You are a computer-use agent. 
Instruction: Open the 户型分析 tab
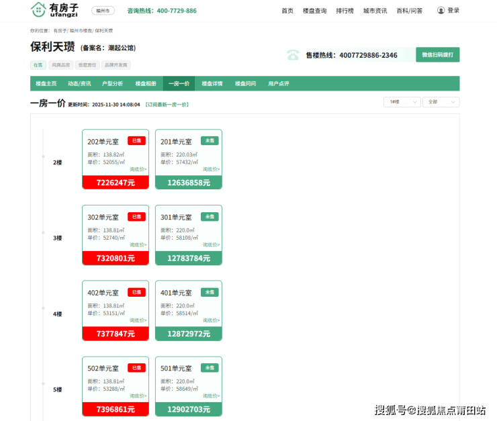point(112,84)
